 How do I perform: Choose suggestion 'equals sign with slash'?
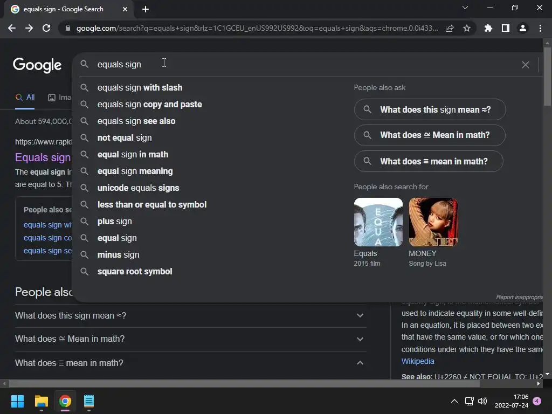click(140, 88)
